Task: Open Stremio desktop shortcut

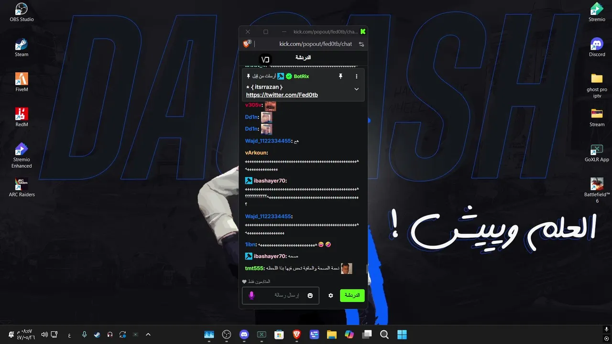Action: (x=597, y=13)
